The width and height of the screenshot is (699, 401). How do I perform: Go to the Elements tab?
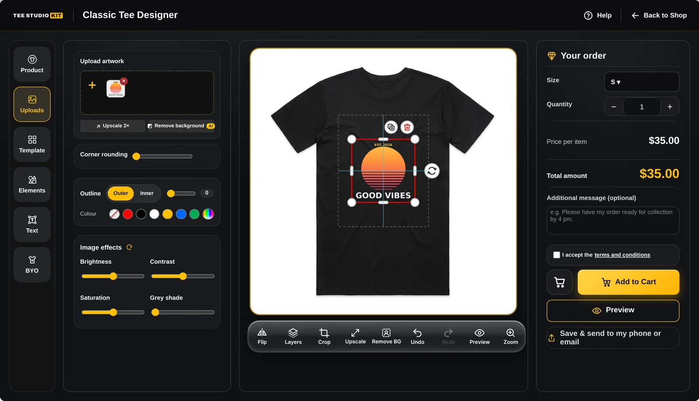click(x=32, y=184)
